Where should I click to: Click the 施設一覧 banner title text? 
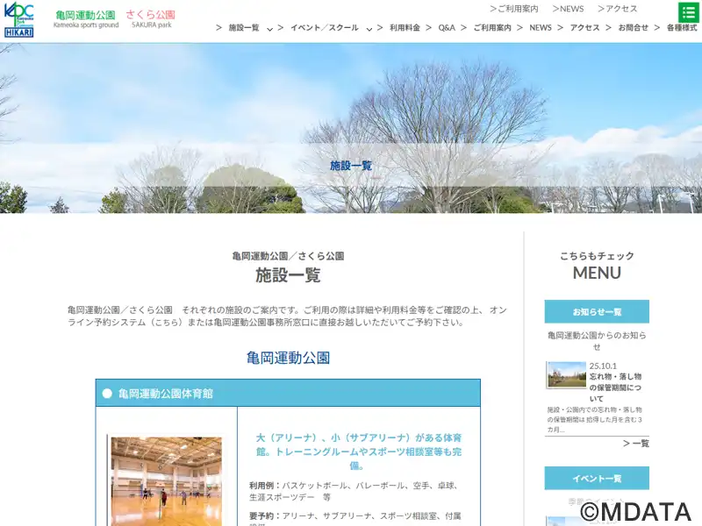[351, 166]
